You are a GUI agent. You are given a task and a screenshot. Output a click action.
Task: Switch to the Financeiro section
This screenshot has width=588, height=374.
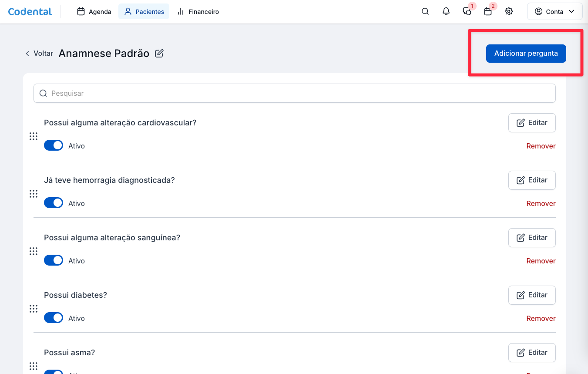pyautogui.click(x=198, y=12)
